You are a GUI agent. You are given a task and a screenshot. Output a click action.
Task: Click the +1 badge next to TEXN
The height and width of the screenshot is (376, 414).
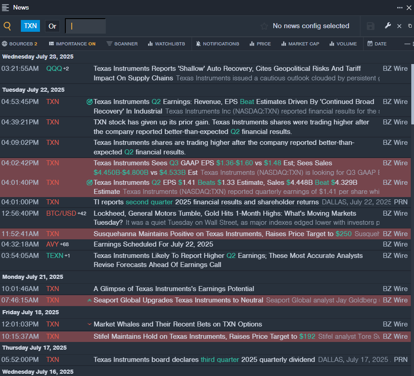click(x=67, y=256)
